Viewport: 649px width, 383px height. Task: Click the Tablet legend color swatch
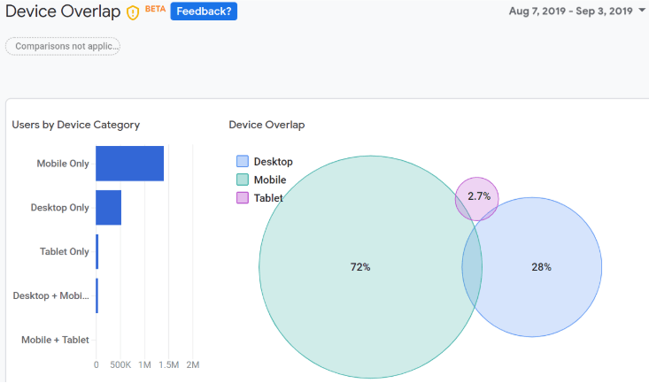pyautogui.click(x=243, y=197)
